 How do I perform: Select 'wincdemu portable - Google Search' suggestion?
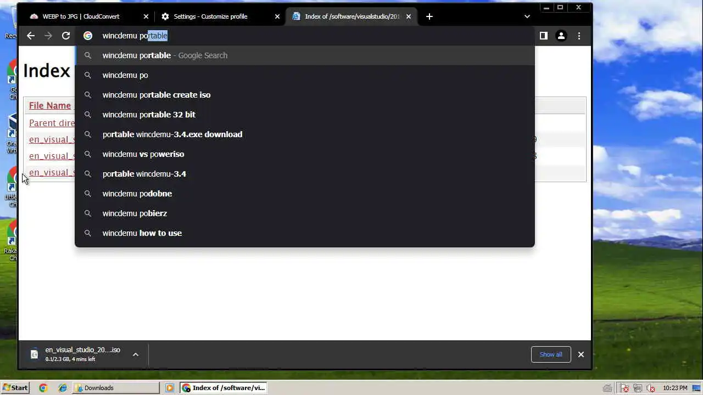(x=305, y=55)
